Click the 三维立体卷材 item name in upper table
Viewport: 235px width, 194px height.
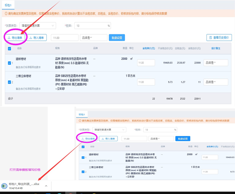click(x=23, y=76)
